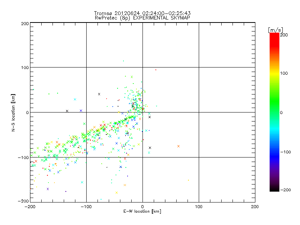Click the isolated orange X right of center
This screenshot has width=300, height=225.
(178, 146)
